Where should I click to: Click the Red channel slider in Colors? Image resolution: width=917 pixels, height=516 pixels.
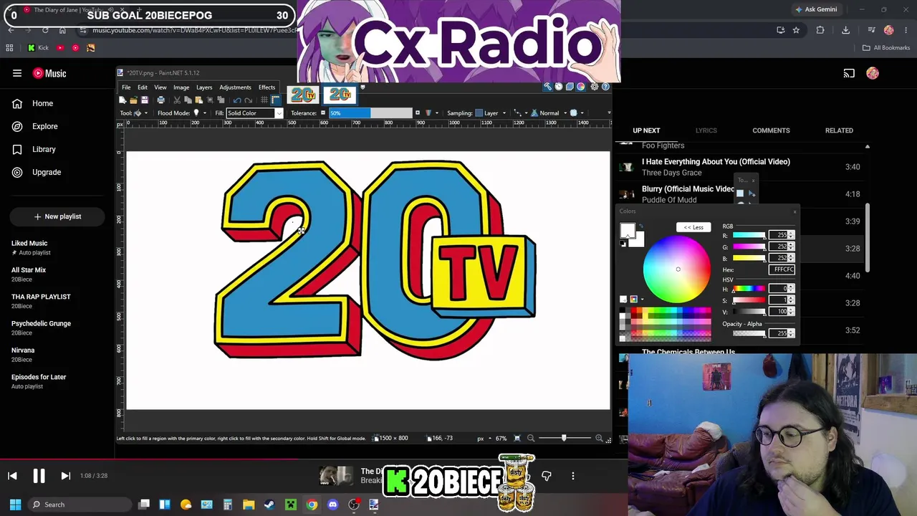click(x=749, y=236)
